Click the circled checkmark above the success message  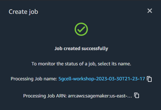[x=81, y=29]
